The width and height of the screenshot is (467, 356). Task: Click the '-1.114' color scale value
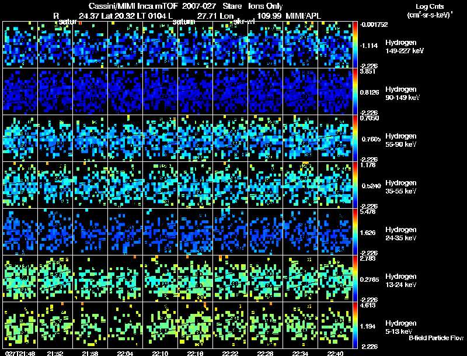pos(369,46)
